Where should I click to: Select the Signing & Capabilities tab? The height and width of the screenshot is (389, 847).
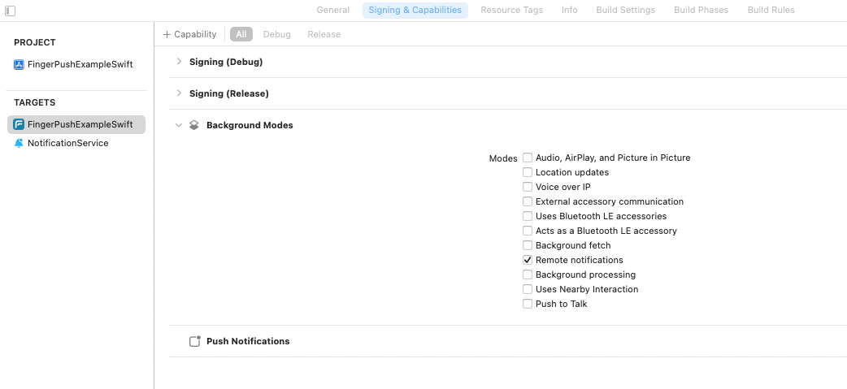pos(415,11)
